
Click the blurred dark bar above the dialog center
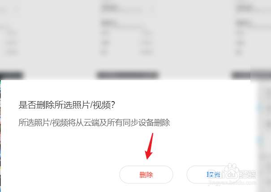tap(127, 75)
